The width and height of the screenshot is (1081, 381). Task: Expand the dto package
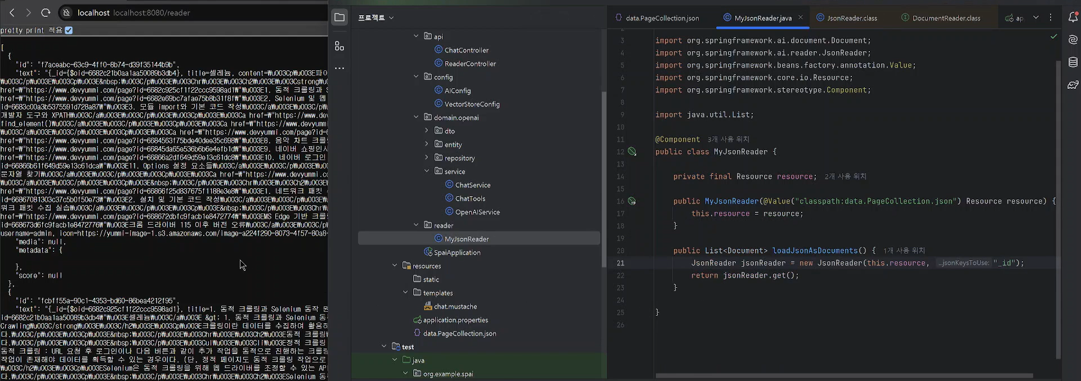tap(426, 130)
